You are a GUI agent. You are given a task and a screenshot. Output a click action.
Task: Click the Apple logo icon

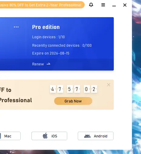[x=45, y=136]
